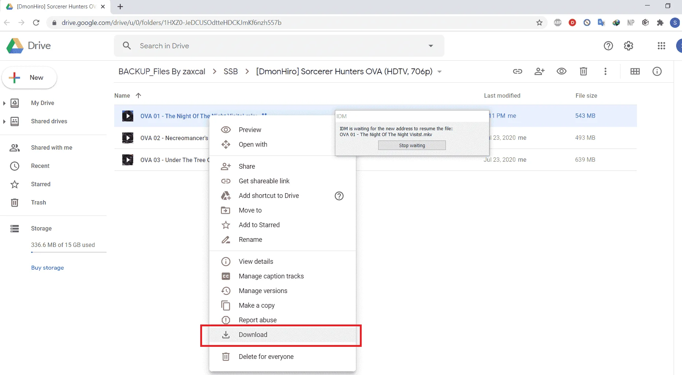Open Chrome extensions puzzle icon
The image size is (682, 375).
coord(660,23)
